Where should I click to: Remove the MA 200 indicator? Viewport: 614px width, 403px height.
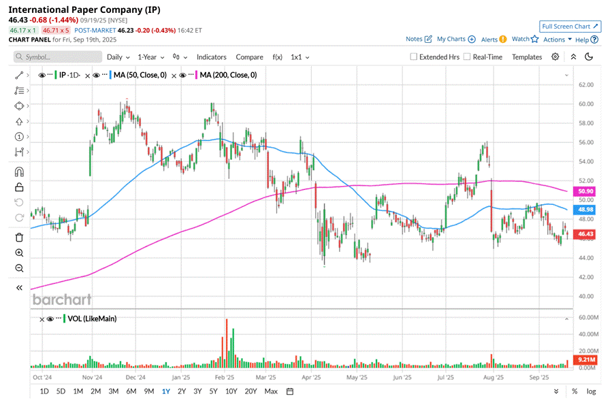pos(174,76)
